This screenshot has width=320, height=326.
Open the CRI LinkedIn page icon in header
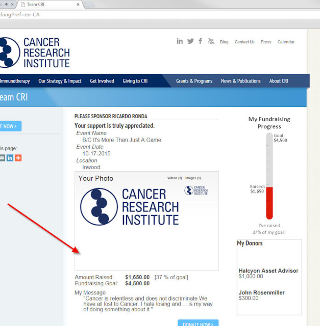[x=180, y=41]
